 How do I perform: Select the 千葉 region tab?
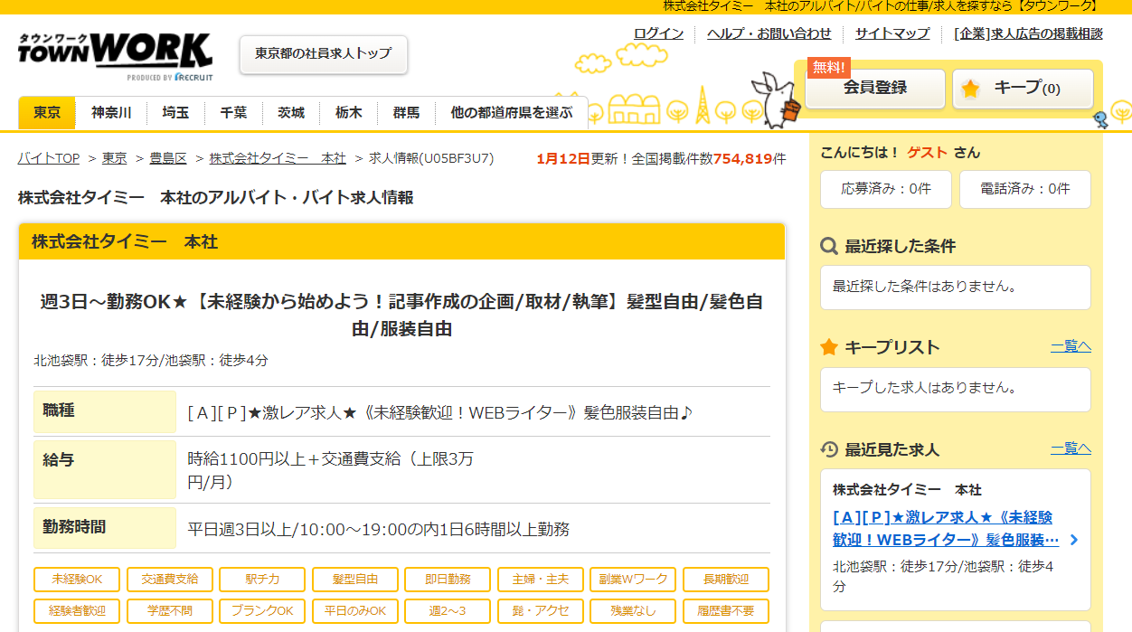click(x=233, y=113)
